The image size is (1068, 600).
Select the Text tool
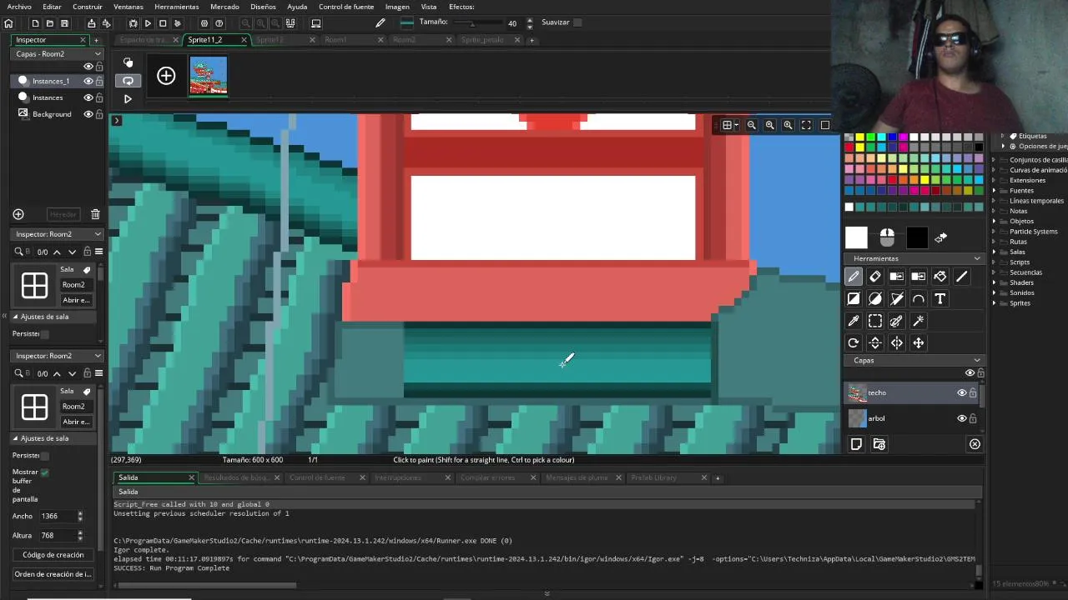tap(940, 298)
